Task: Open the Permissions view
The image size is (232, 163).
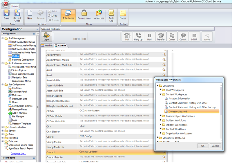Action: click(x=84, y=14)
